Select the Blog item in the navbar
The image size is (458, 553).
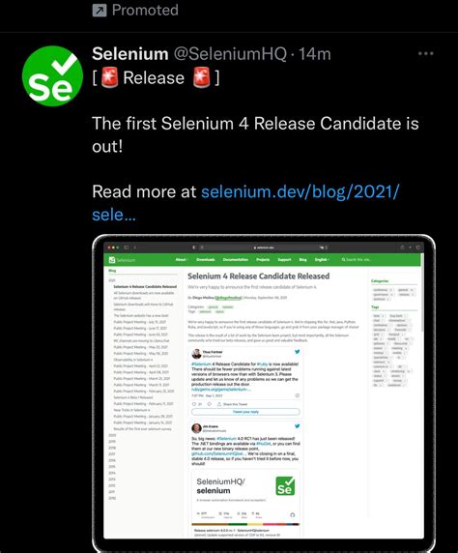click(302, 259)
